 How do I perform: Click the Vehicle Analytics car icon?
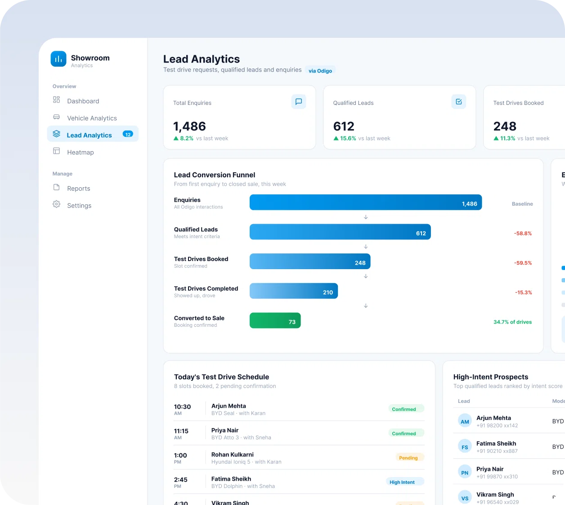pyautogui.click(x=56, y=117)
